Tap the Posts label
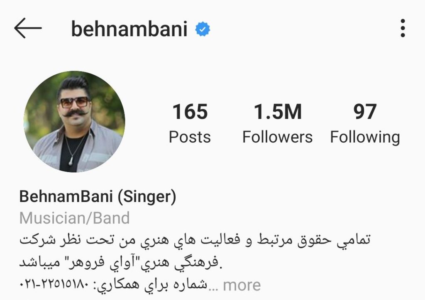The width and height of the screenshot is (425, 300). click(x=190, y=137)
